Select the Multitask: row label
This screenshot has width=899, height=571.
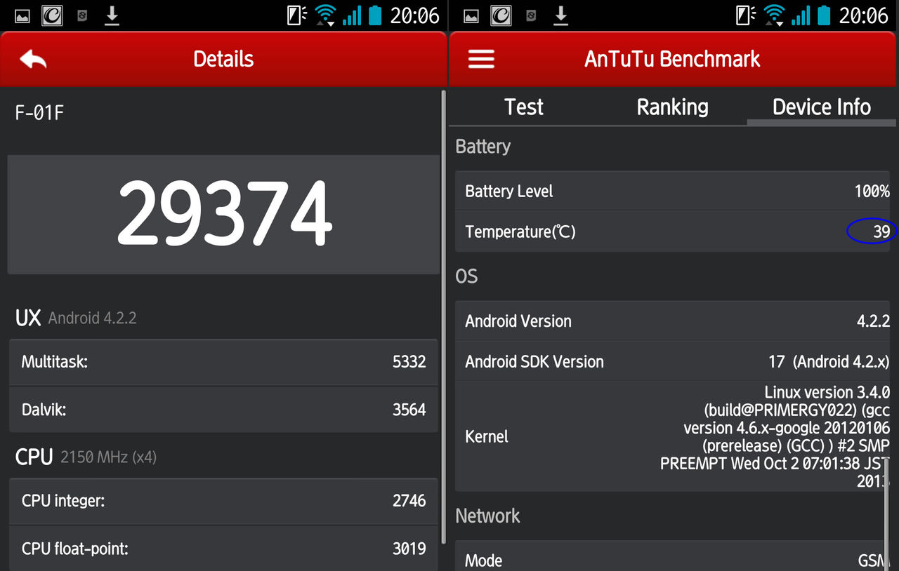(55, 362)
